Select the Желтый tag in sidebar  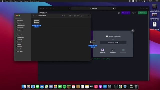click(19, 39)
